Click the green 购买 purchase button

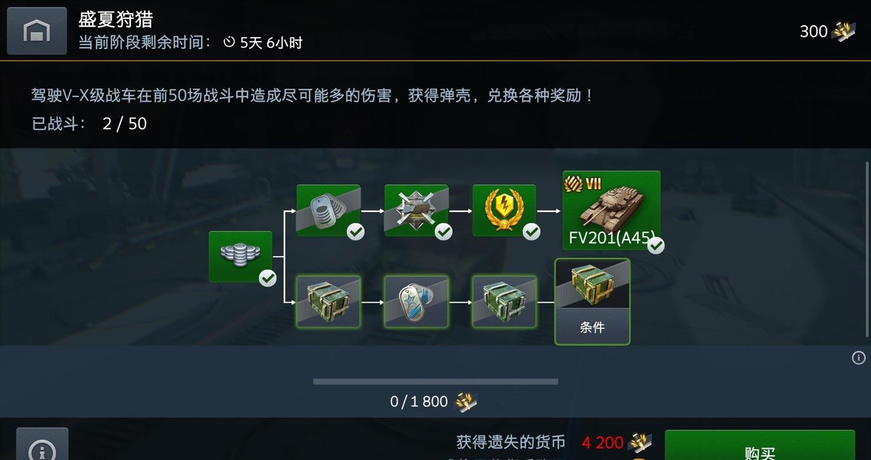pos(760,446)
